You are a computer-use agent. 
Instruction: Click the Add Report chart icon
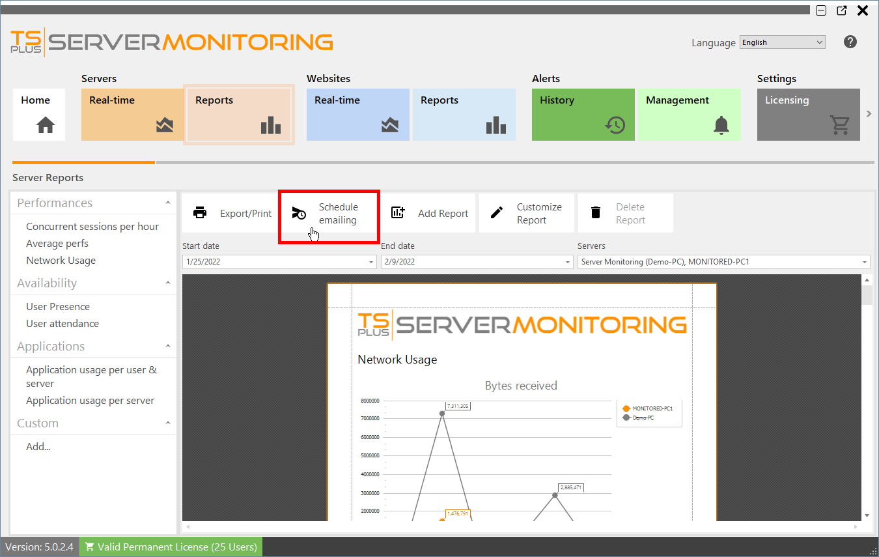pyautogui.click(x=398, y=212)
